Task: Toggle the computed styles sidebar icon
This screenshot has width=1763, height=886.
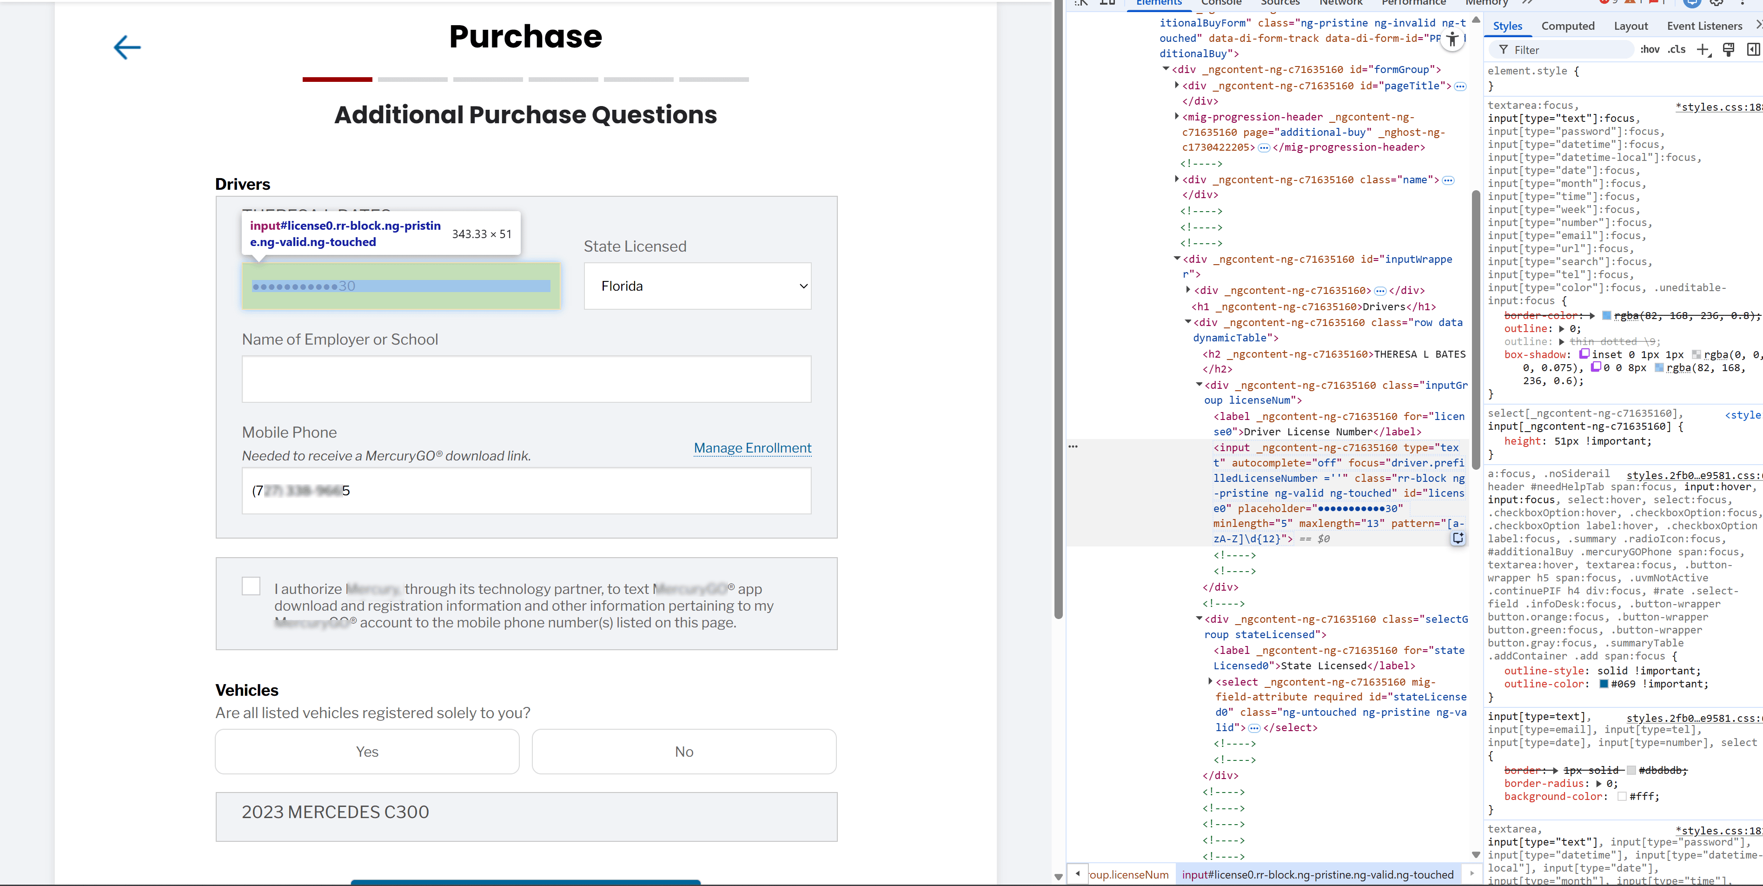Action: [x=1753, y=49]
